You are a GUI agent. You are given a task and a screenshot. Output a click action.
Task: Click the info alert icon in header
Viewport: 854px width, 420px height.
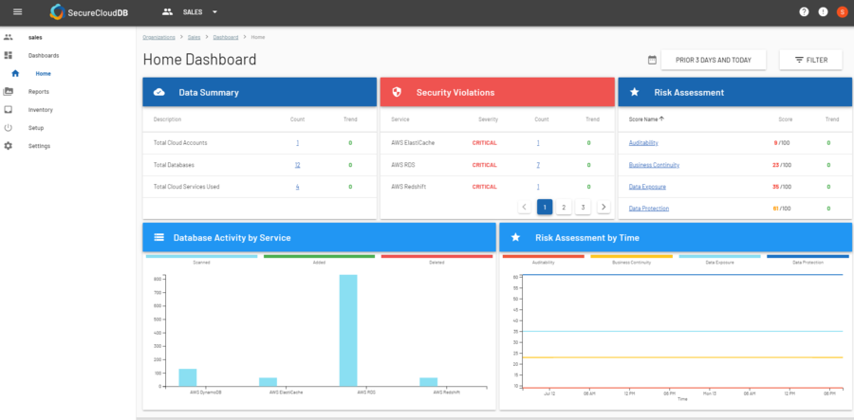point(823,12)
